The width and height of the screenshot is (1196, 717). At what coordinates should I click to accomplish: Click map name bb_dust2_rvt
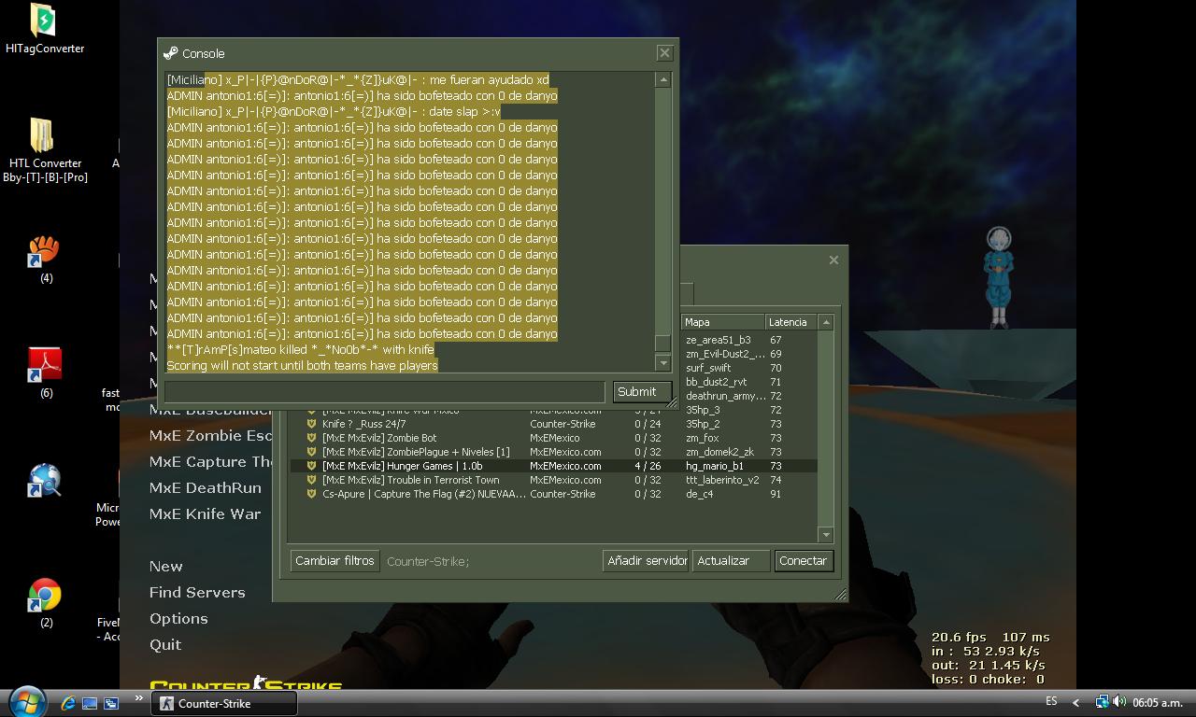pyautogui.click(x=716, y=382)
